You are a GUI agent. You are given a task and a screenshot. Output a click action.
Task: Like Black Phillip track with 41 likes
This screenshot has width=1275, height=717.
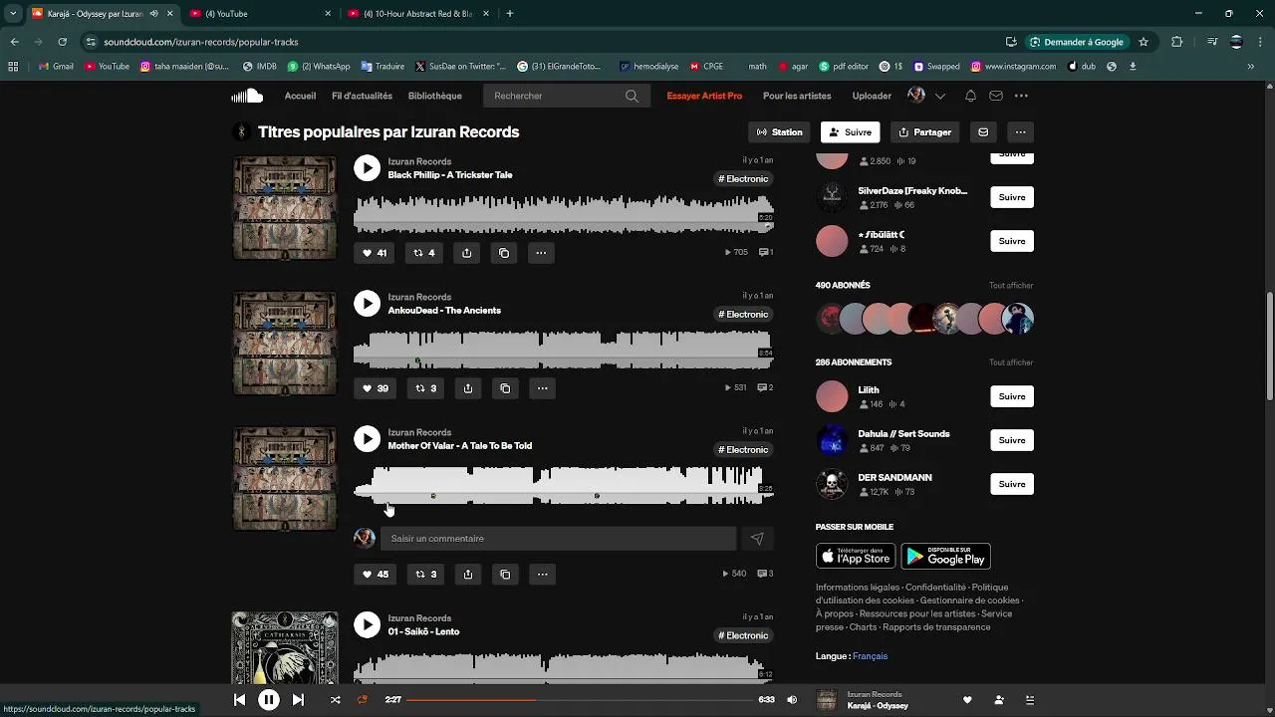point(375,253)
